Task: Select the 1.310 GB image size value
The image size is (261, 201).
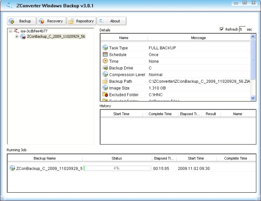Action: 157,88
